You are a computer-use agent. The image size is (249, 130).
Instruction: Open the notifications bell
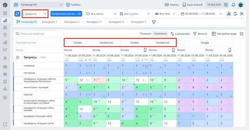click(x=233, y=5)
